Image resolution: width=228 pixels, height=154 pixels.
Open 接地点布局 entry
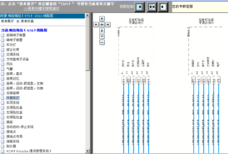point(15,136)
